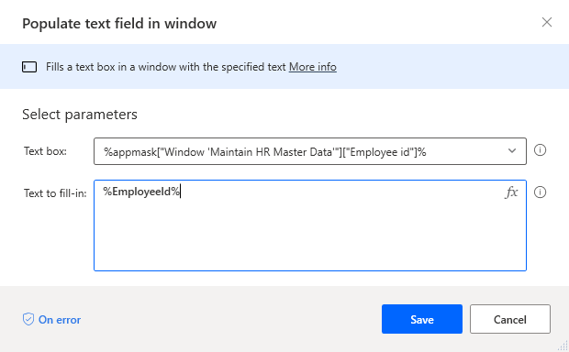
Task: Focus the Text to fill-in input area
Action: (x=310, y=225)
